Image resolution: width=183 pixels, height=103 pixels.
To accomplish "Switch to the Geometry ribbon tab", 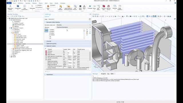I will 28,3.
